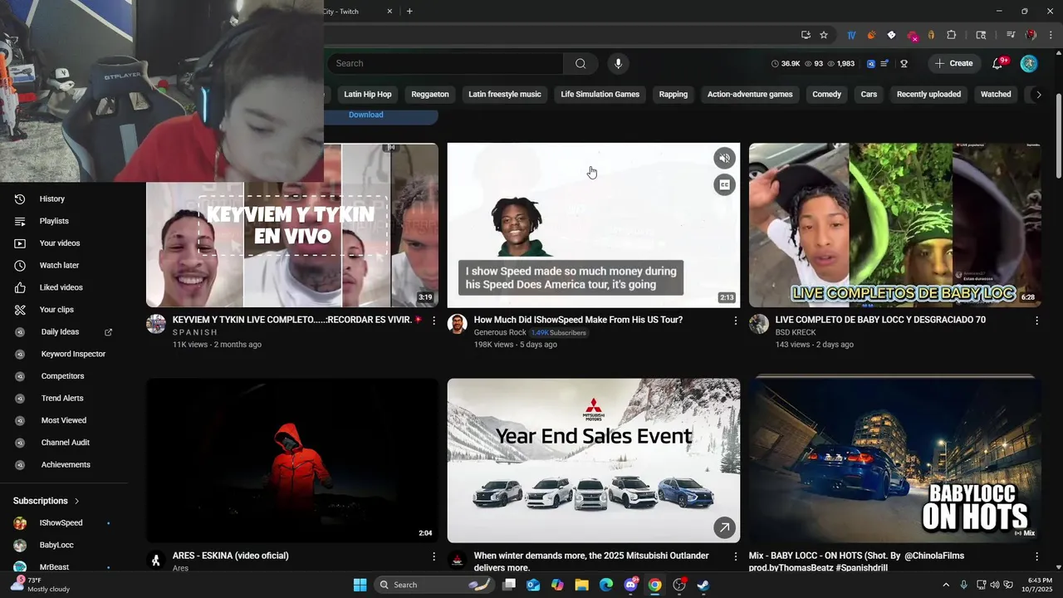
Task: Toggle captions on the preview video
Action: (x=724, y=185)
